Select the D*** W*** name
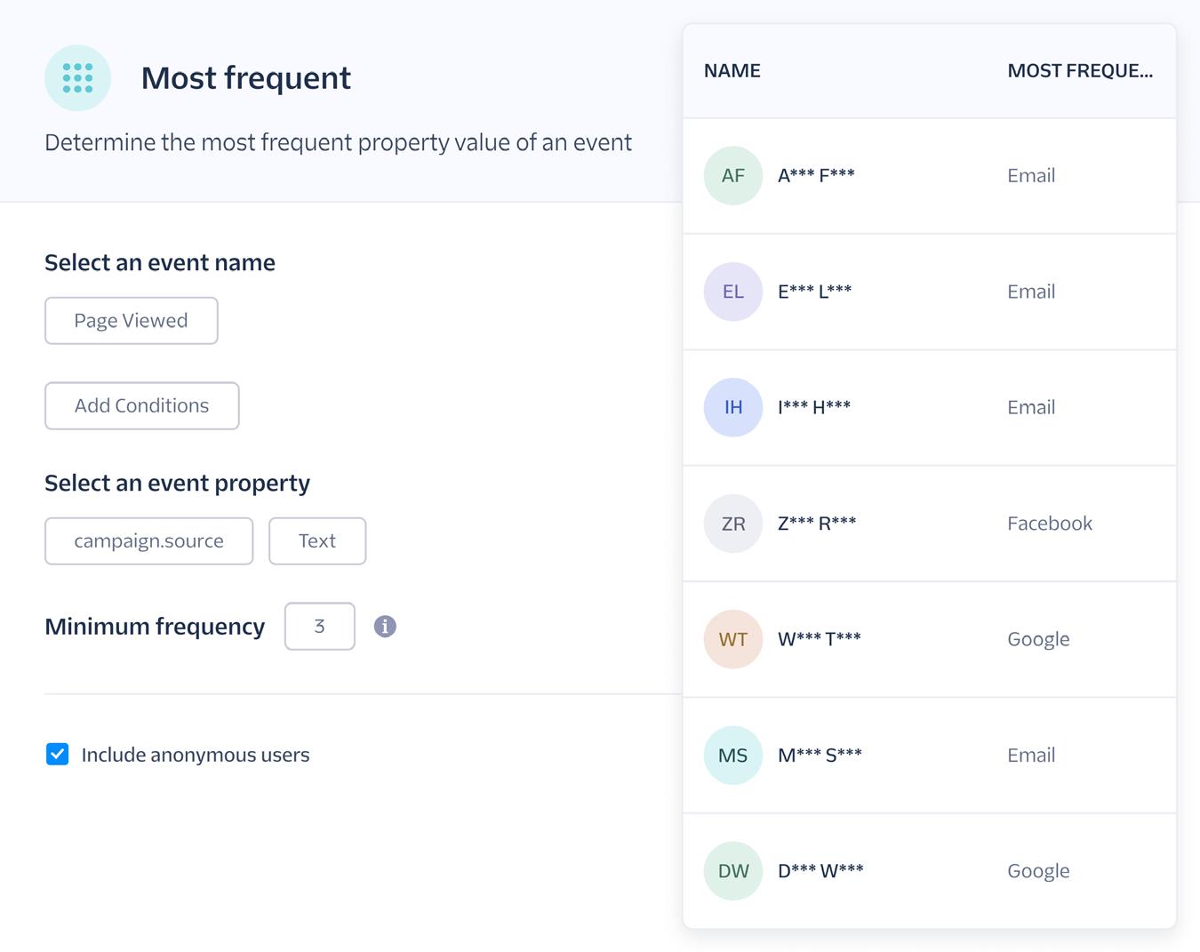The width and height of the screenshot is (1200, 952). (x=820, y=871)
